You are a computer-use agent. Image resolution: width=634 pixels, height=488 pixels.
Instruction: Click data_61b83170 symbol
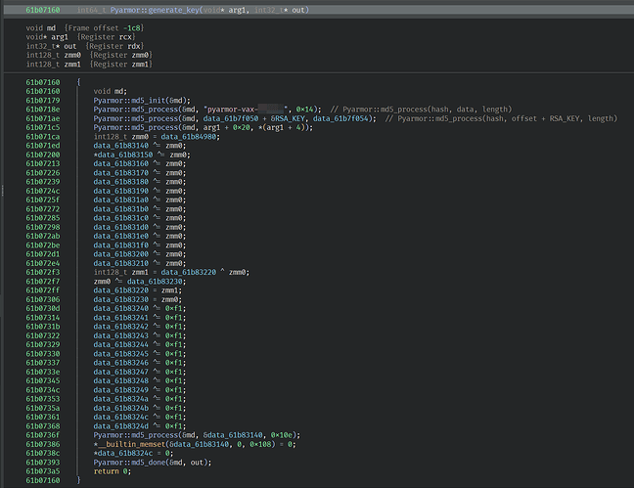121,173
